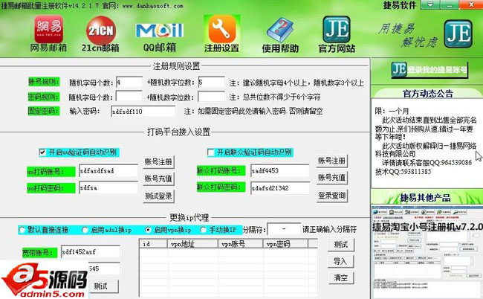
Task: Focus uu打码账号 input field
Action: 108,171
